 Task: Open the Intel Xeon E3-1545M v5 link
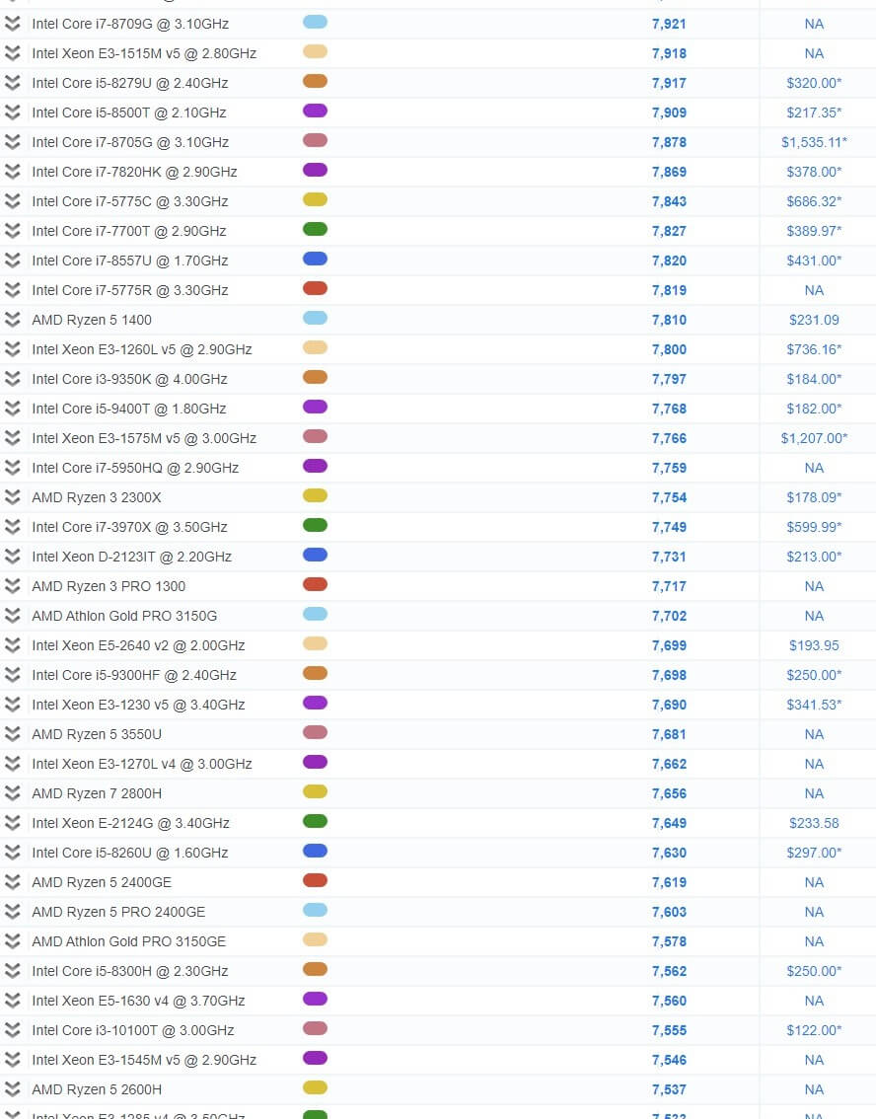point(144,1061)
